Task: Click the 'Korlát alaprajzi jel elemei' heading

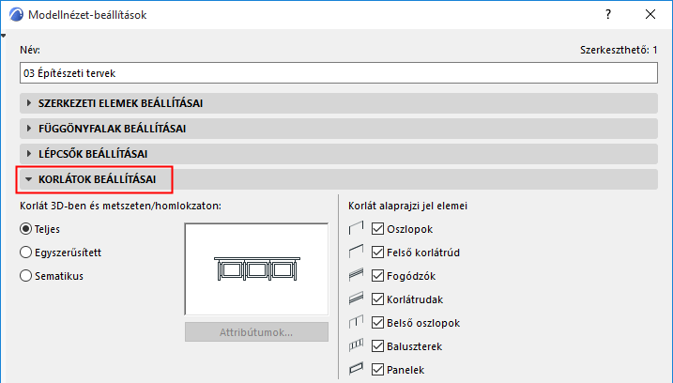Action: 407,206
